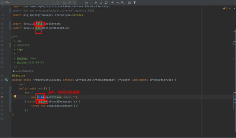Collapse the try block fold at line 24
The width and height of the screenshot is (236, 138).
pyautogui.click(x=11, y=93)
